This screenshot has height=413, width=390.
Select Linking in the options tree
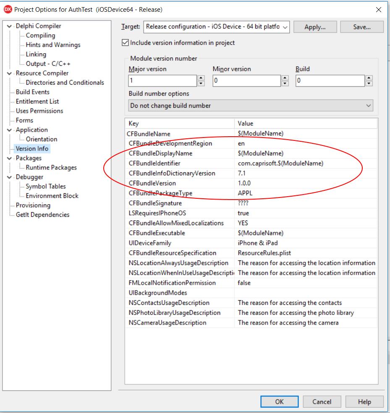(x=36, y=54)
